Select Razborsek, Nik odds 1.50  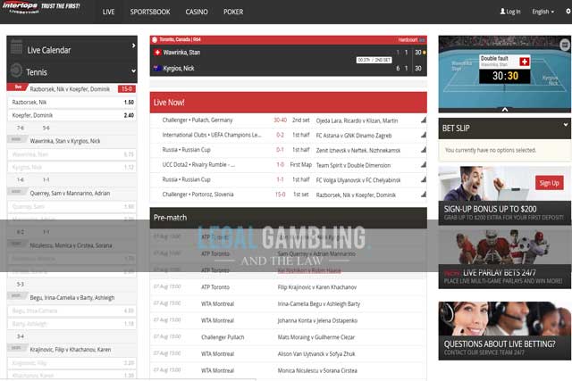click(x=72, y=102)
